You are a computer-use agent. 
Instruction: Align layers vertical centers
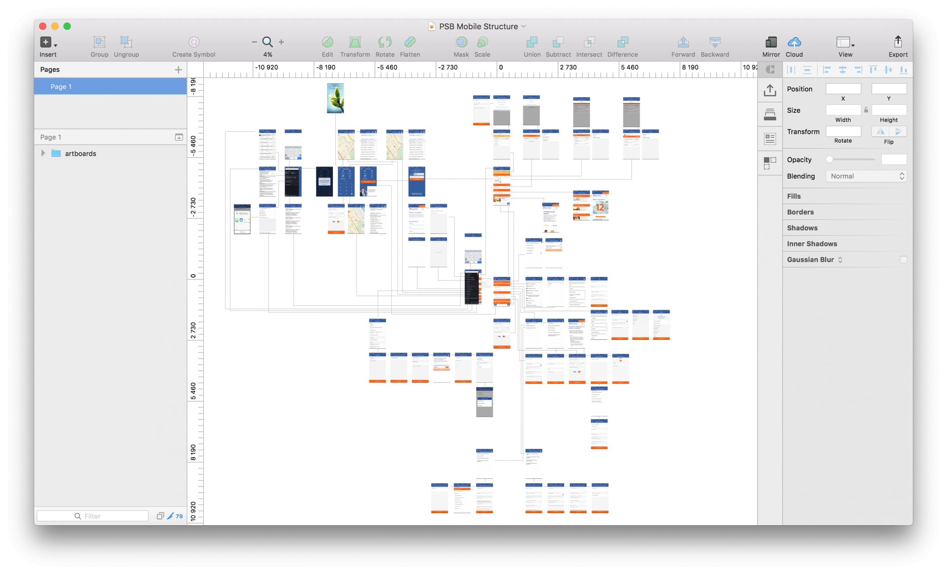pyautogui.click(x=888, y=70)
